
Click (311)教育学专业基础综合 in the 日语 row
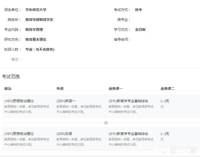(128, 134)
